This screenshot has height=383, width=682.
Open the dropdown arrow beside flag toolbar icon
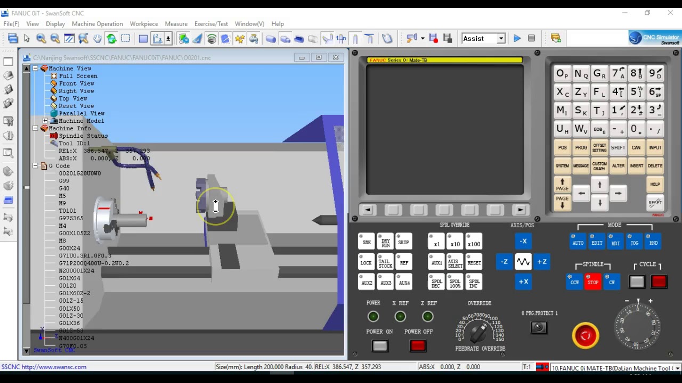coord(423,38)
